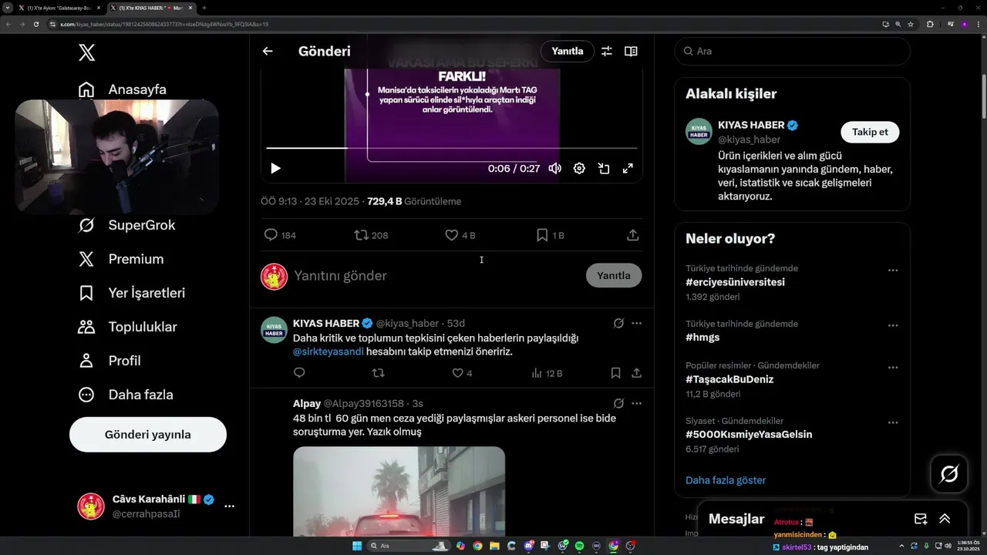Compose a new message in Mesajlar
987x555 pixels.
[x=921, y=519]
